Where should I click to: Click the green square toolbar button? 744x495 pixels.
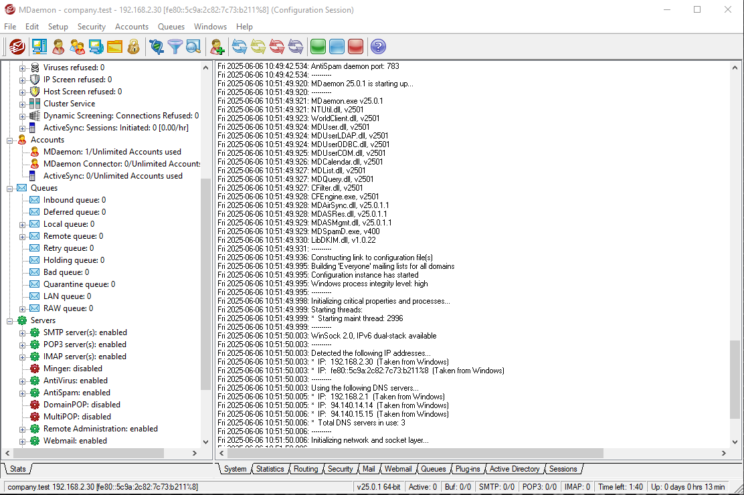pos(318,47)
